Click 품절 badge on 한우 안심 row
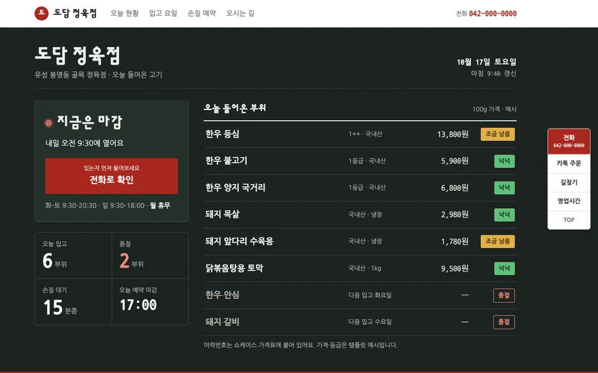Viewport: 598px width, 373px height. pyautogui.click(x=504, y=295)
